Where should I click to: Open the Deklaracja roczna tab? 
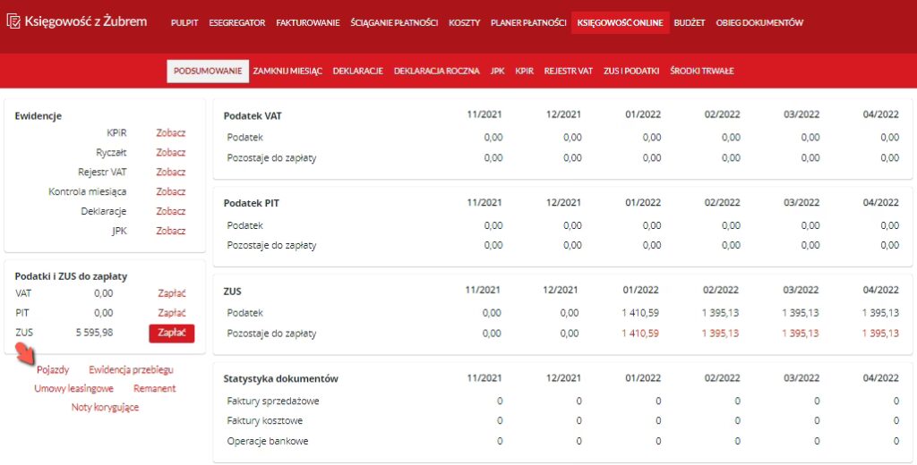click(436, 71)
